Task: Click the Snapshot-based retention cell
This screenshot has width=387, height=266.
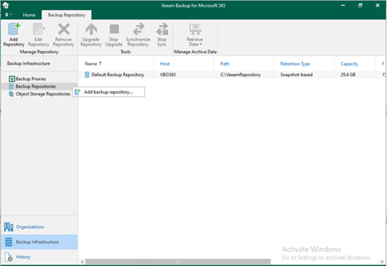Action: point(296,75)
